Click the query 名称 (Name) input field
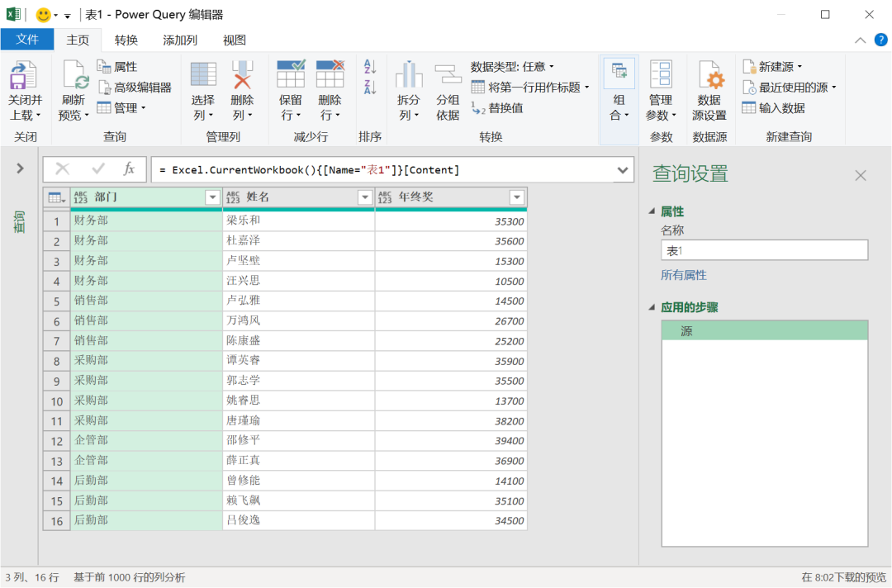Viewport: 892px width, 588px height. click(x=764, y=250)
